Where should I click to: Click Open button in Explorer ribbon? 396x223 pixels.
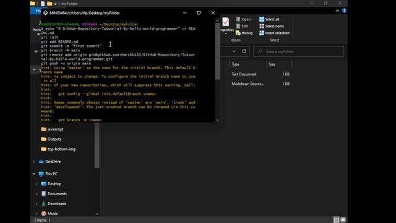(244, 19)
